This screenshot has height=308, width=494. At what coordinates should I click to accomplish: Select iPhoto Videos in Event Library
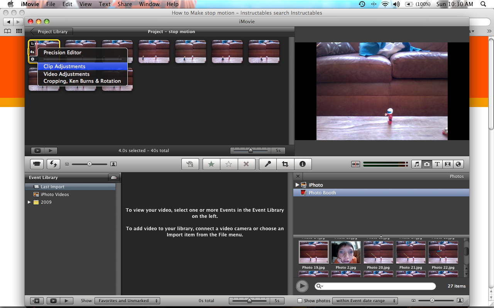pos(70,194)
